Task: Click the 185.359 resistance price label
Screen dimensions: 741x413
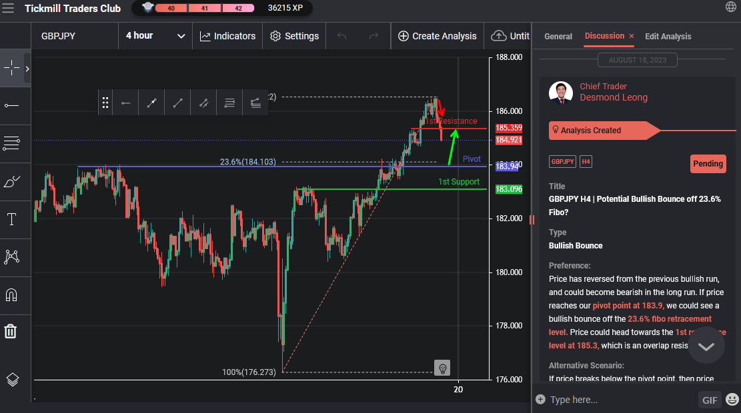Action: (x=508, y=128)
